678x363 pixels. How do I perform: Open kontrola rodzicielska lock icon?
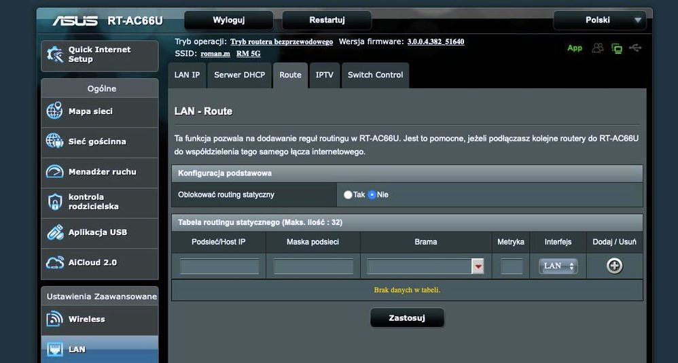[55, 202]
